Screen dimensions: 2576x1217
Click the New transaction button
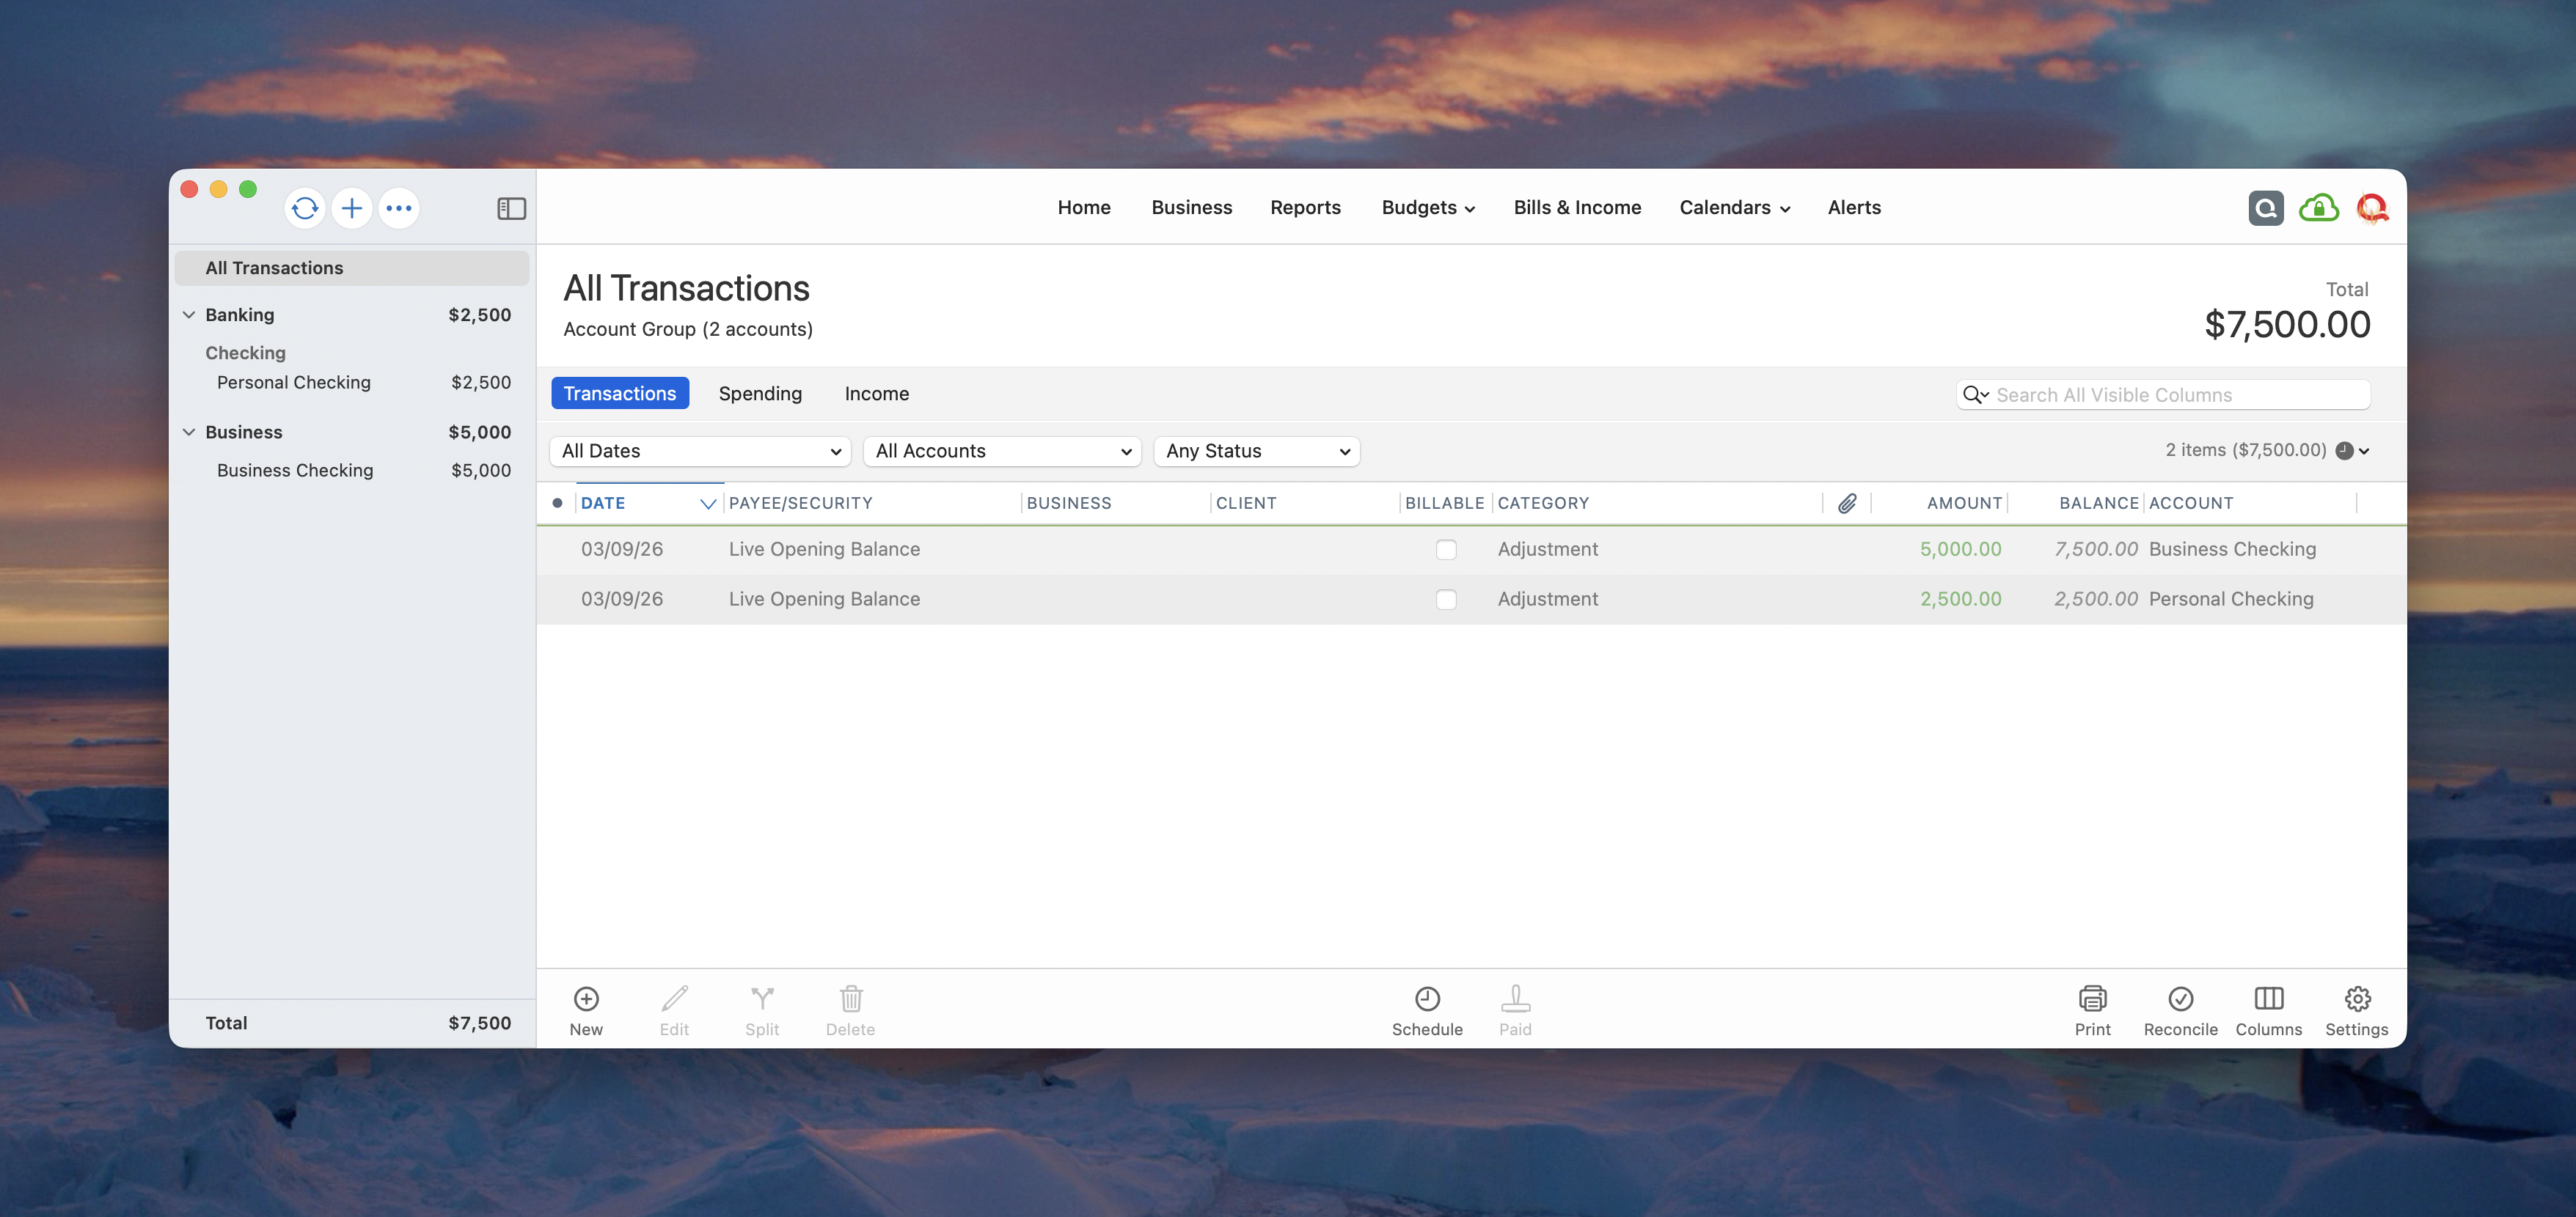pos(586,1010)
